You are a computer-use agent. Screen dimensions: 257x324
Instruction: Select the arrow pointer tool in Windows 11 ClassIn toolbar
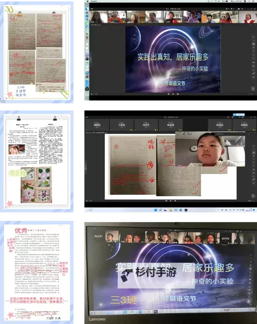point(253,146)
